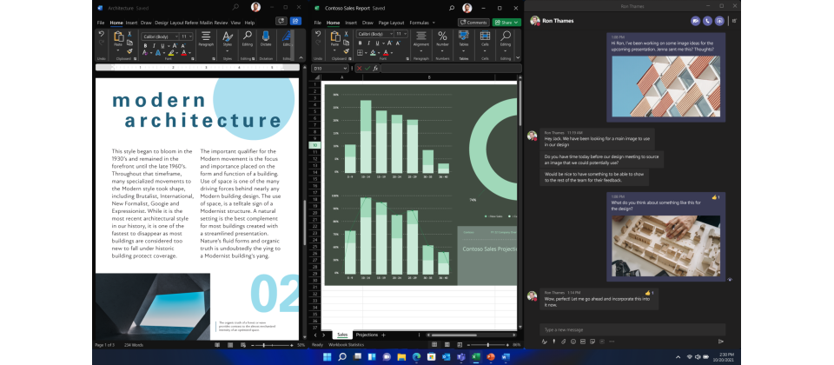The height and width of the screenshot is (365, 834).
Task: Click Undo in the Word ribbon
Action: click(x=101, y=34)
